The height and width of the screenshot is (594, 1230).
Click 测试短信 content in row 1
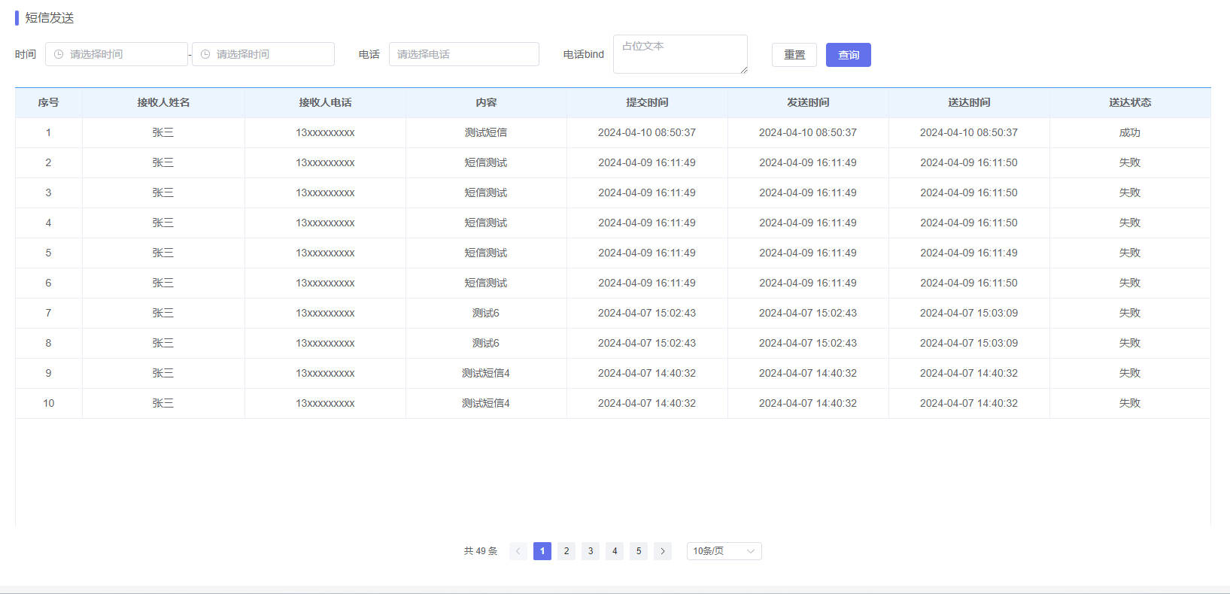pyautogui.click(x=486, y=132)
